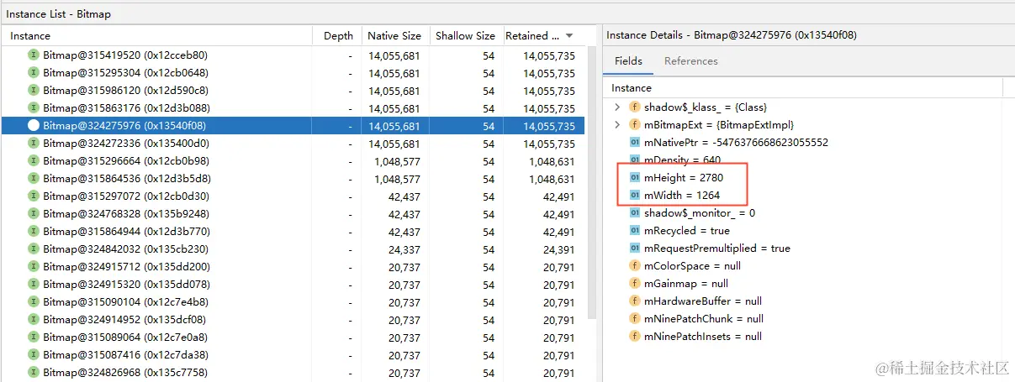The image size is (1015, 382).
Task: Click the mNinePatchInsets = null field
Action: coord(703,337)
